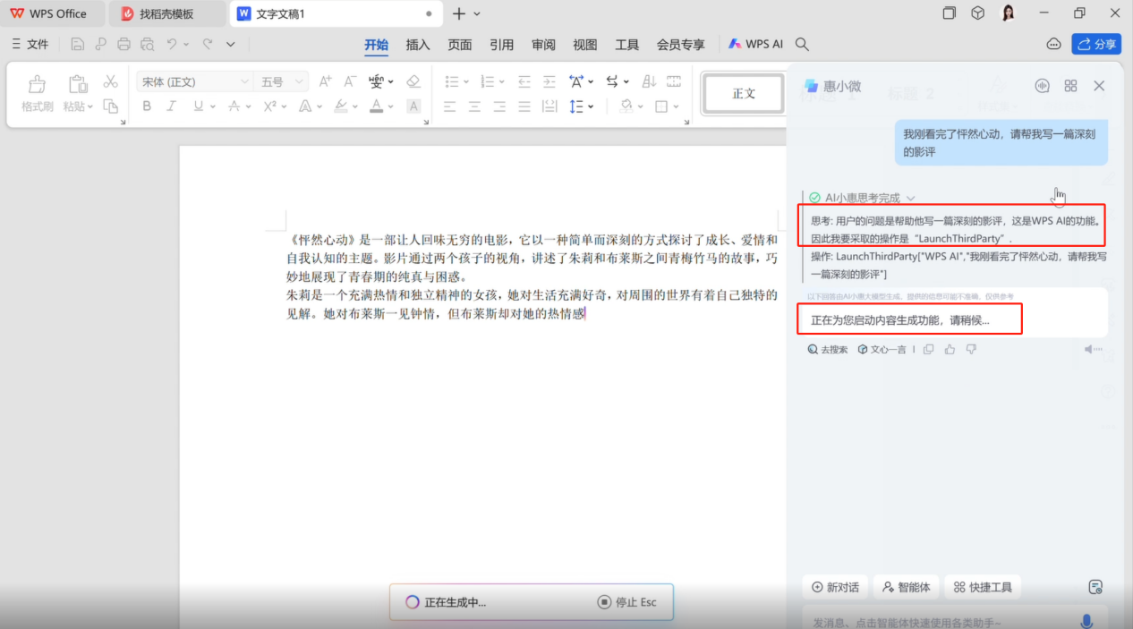Apply bold formatting
1133x629 pixels.
147,106
